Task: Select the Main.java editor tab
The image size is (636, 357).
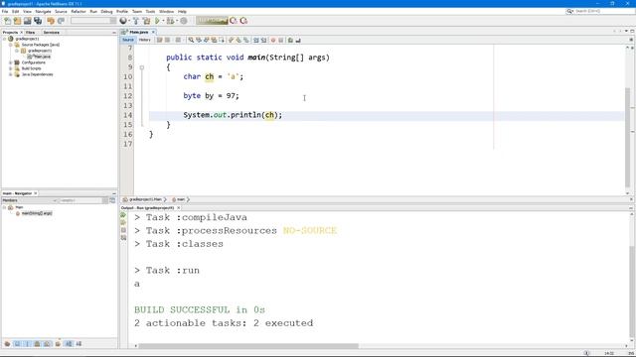Action: pyautogui.click(x=139, y=32)
